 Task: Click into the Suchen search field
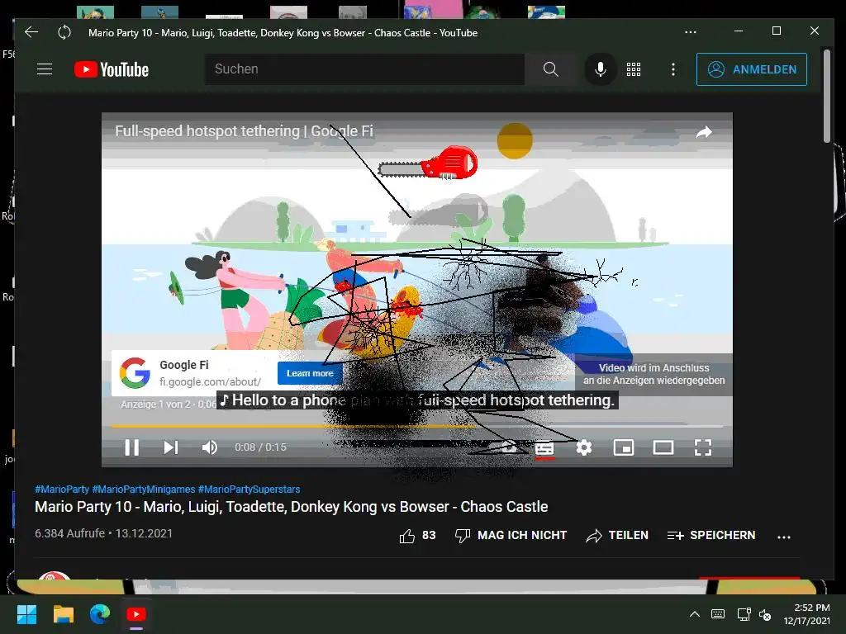click(x=364, y=69)
